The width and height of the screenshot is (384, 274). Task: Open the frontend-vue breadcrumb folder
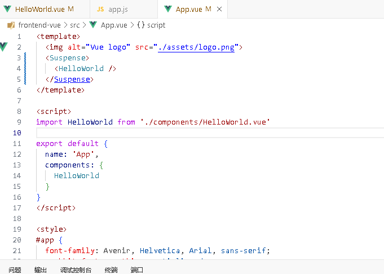point(39,25)
